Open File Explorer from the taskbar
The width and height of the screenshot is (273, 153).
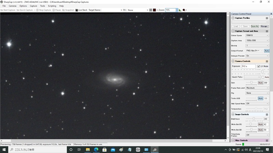(x=88, y=150)
